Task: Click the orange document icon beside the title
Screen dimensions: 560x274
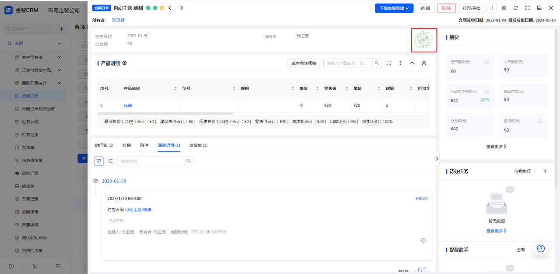Action: [162, 8]
